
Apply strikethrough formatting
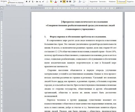pyautogui.click(x=37, y=2)
